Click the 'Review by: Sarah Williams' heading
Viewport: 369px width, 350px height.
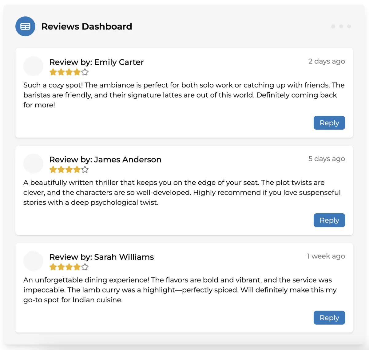tap(101, 257)
